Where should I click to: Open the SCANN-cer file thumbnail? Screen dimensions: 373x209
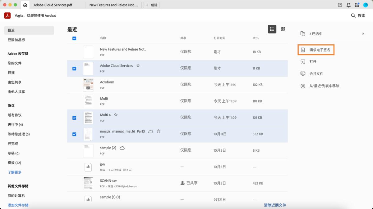[x=88, y=184]
